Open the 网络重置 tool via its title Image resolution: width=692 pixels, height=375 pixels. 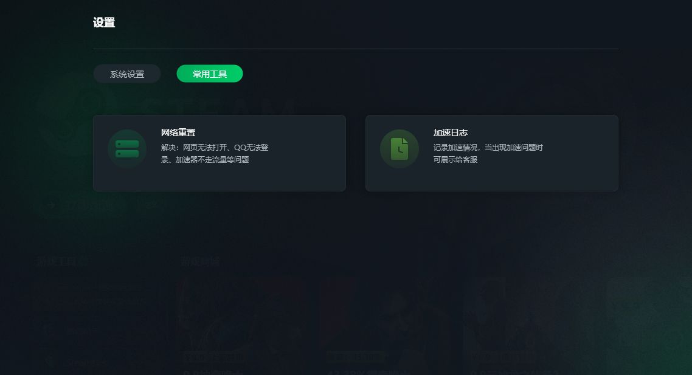click(x=178, y=132)
